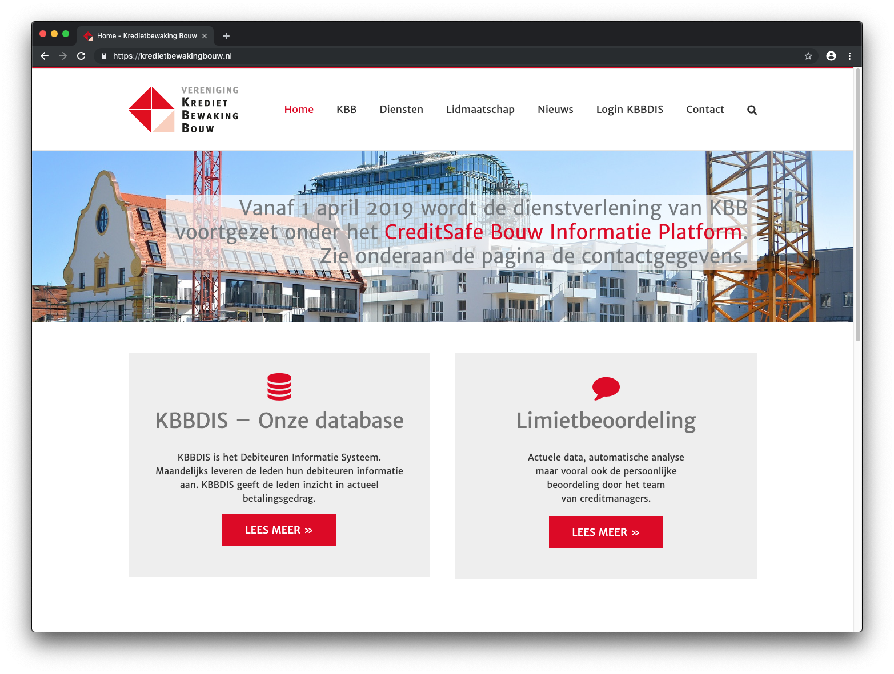Viewport: 894px width, 674px height.
Task: Close the Kredietbewaking Bouw tab
Action: coord(205,36)
